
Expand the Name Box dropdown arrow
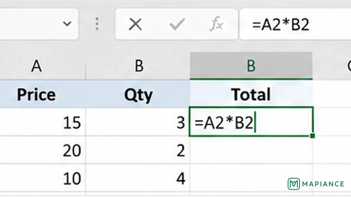(67, 24)
